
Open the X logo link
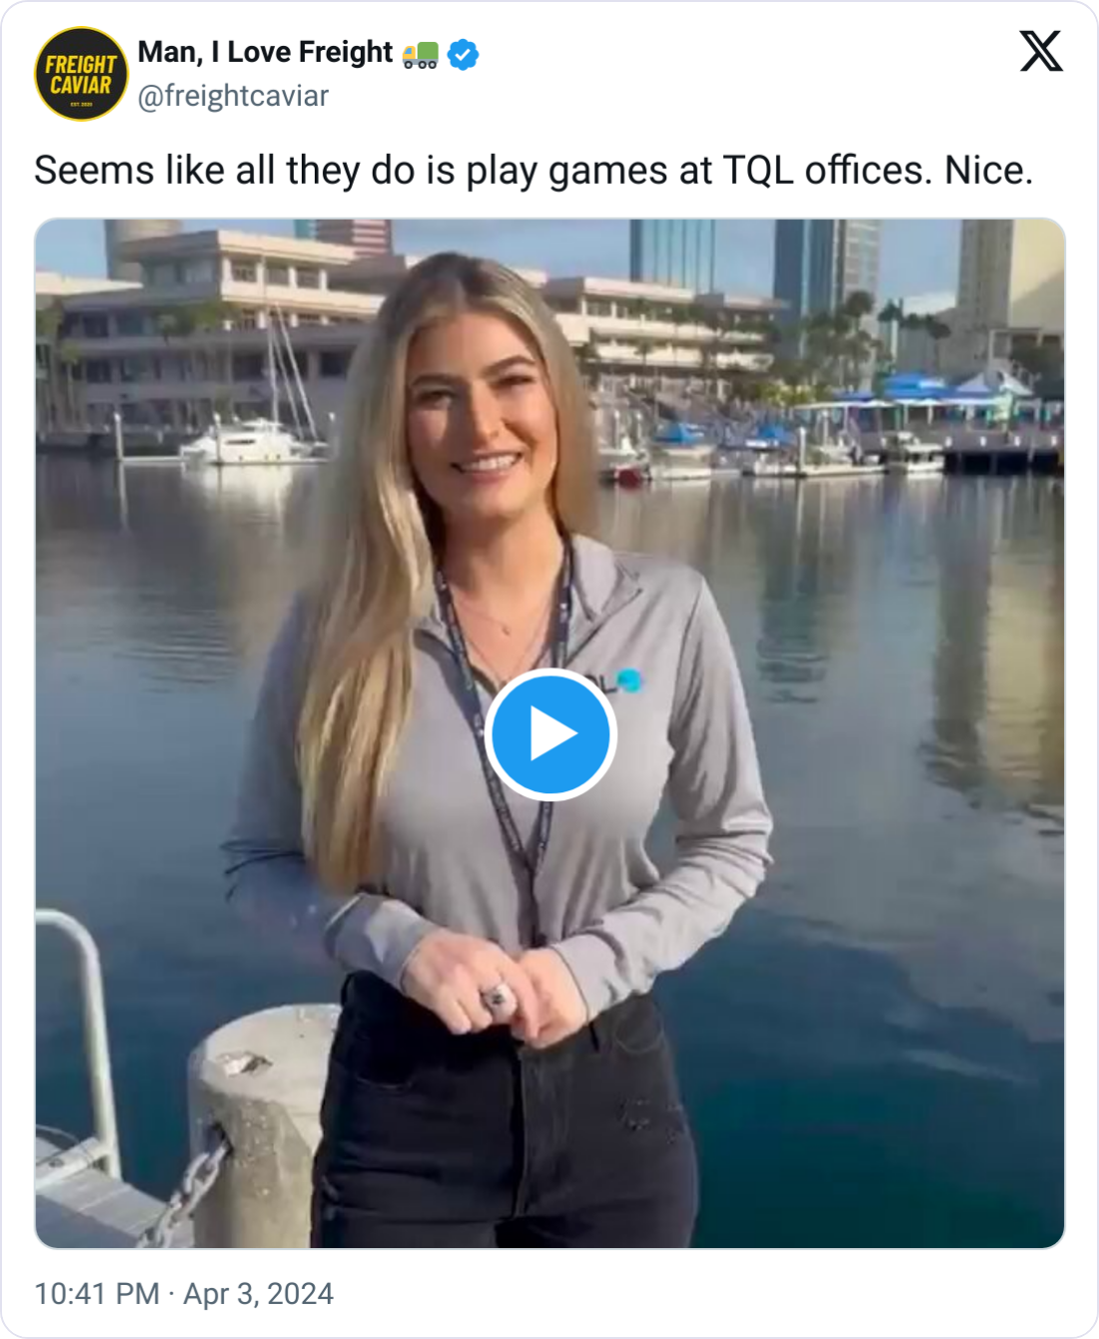click(x=1041, y=51)
